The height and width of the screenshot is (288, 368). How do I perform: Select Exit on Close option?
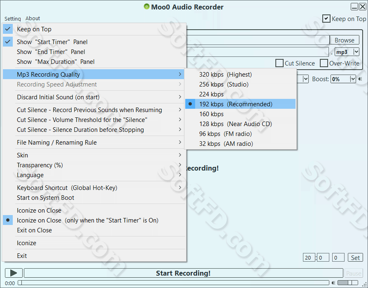click(94, 230)
